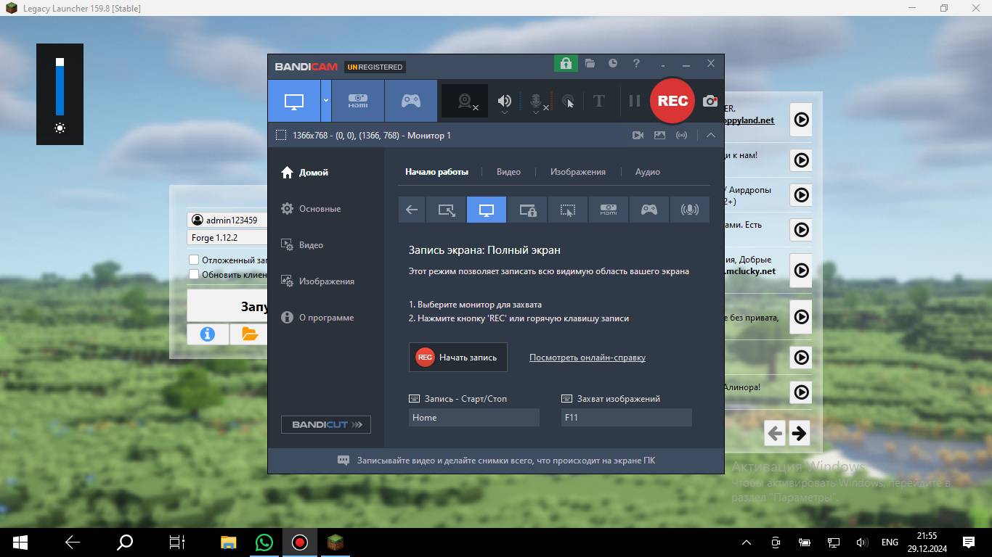Open Forge 1.12.2 version dropdown in launcher
This screenshot has width=992, height=557.
pos(227,237)
